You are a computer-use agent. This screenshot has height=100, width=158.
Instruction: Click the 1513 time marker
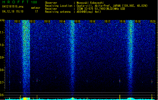[x=47, y=21]
